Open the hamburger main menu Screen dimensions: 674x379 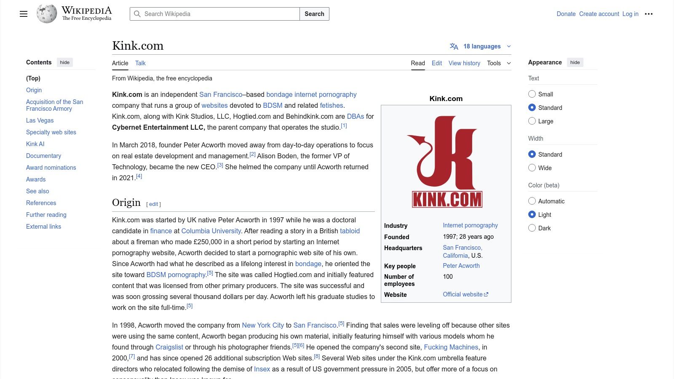pyautogui.click(x=24, y=14)
